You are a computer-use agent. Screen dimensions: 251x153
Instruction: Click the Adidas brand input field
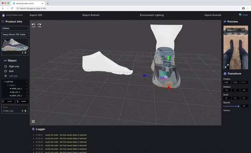[15, 28]
